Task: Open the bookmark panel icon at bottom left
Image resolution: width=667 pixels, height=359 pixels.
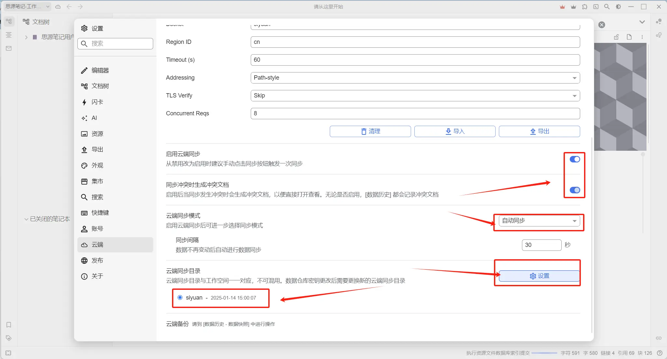Action: [x=9, y=325]
